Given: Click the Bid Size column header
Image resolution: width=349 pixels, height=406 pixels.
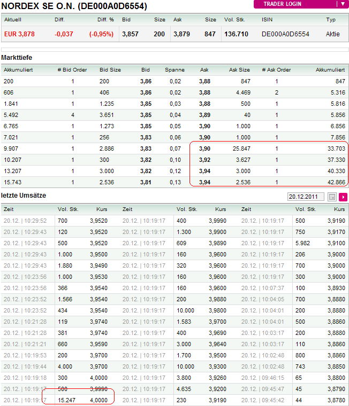Looking at the screenshot, I should click(x=110, y=69).
